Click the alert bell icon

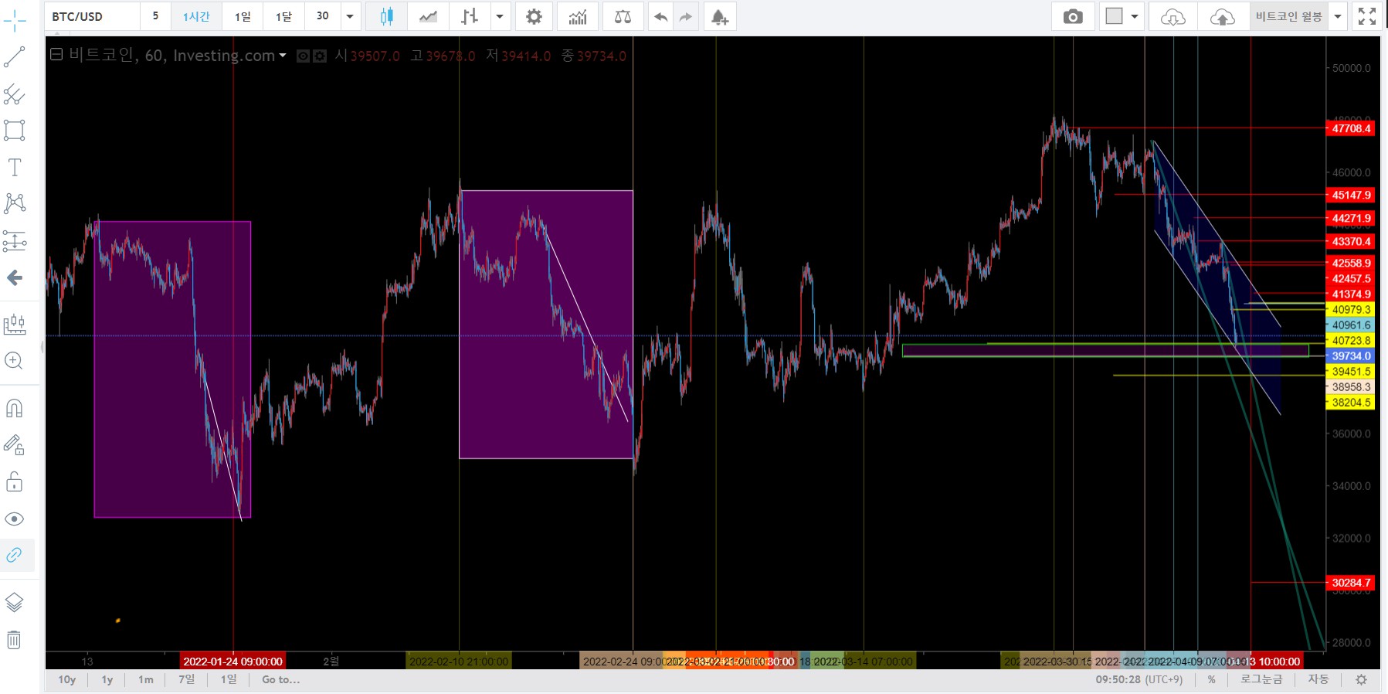coord(719,16)
